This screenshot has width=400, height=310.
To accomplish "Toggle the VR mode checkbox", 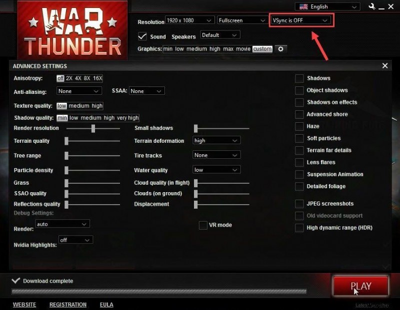I will coord(203,225).
